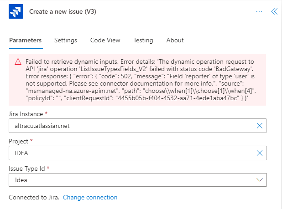The height and width of the screenshot is (209, 282).
Task: Collapse the panel with double chevron
Action: click(x=274, y=11)
